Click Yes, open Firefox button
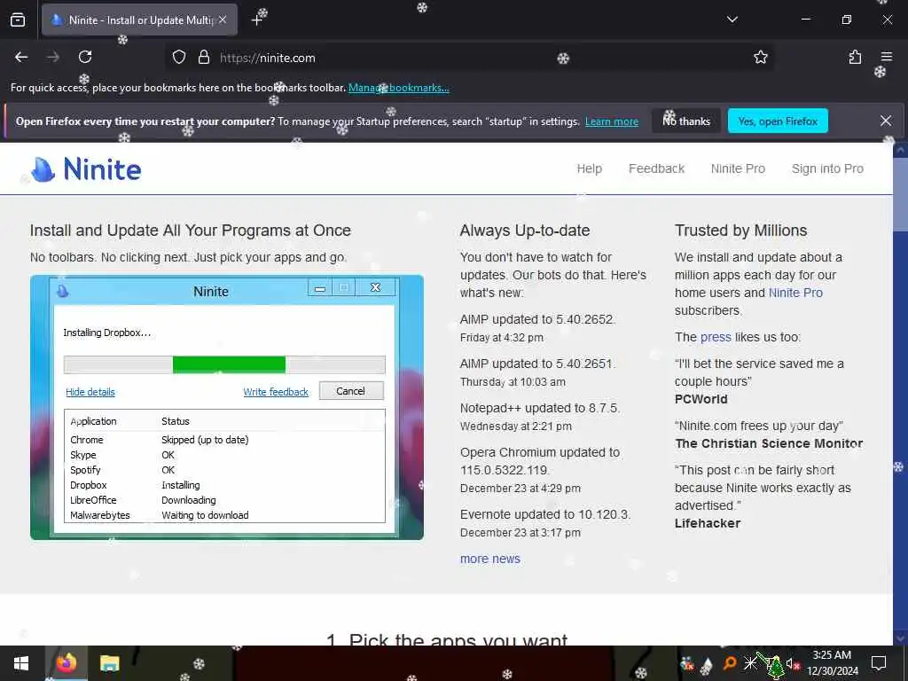Screen dimensions: 908x681 point(778,121)
